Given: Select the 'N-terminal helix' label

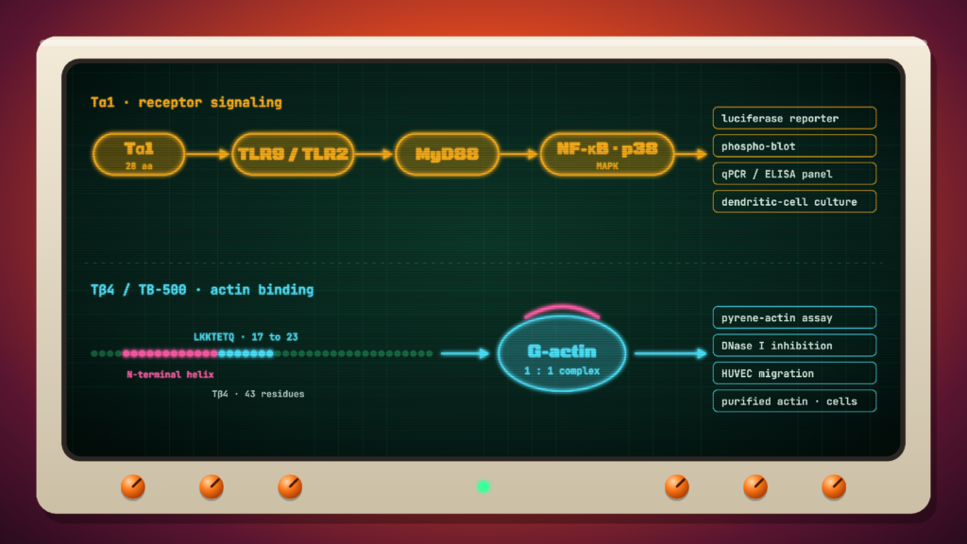Looking at the screenshot, I should 170,374.
